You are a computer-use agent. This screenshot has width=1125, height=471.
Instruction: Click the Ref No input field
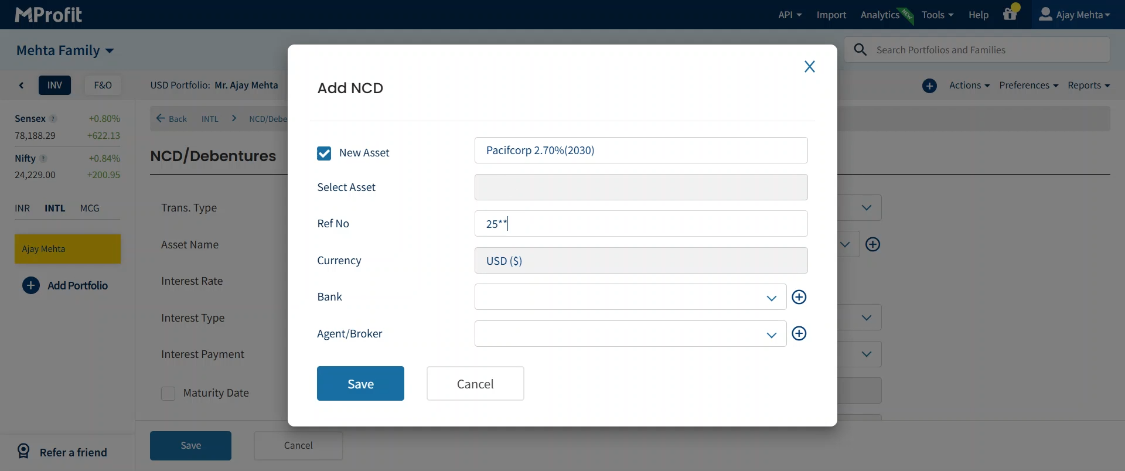640,224
